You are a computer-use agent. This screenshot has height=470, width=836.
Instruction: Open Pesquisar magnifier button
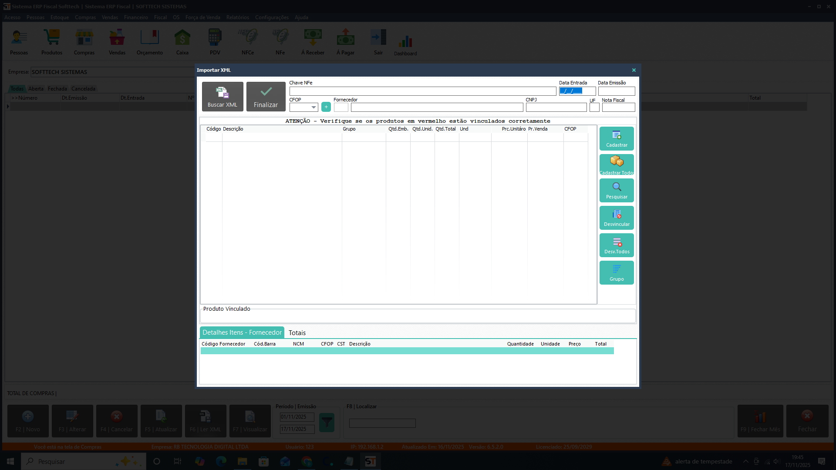tap(617, 190)
